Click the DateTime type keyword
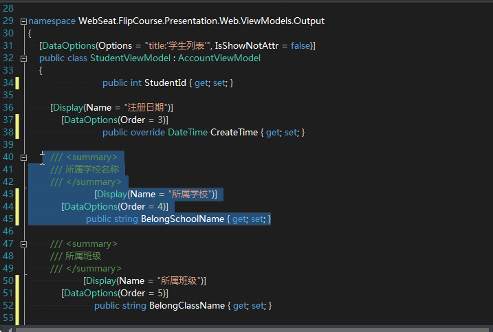 [x=188, y=133]
